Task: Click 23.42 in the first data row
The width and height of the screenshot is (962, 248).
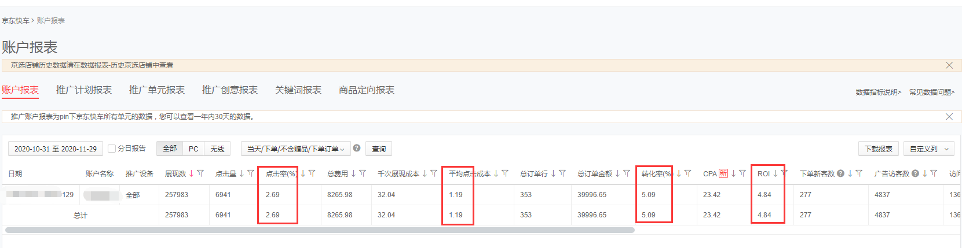Action: click(x=712, y=195)
